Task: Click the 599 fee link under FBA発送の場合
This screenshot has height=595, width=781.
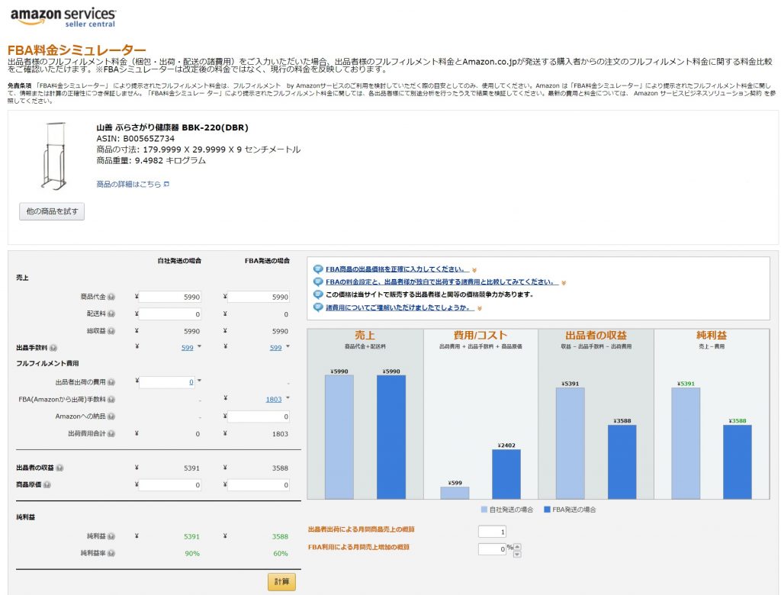Action: [x=276, y=348]
